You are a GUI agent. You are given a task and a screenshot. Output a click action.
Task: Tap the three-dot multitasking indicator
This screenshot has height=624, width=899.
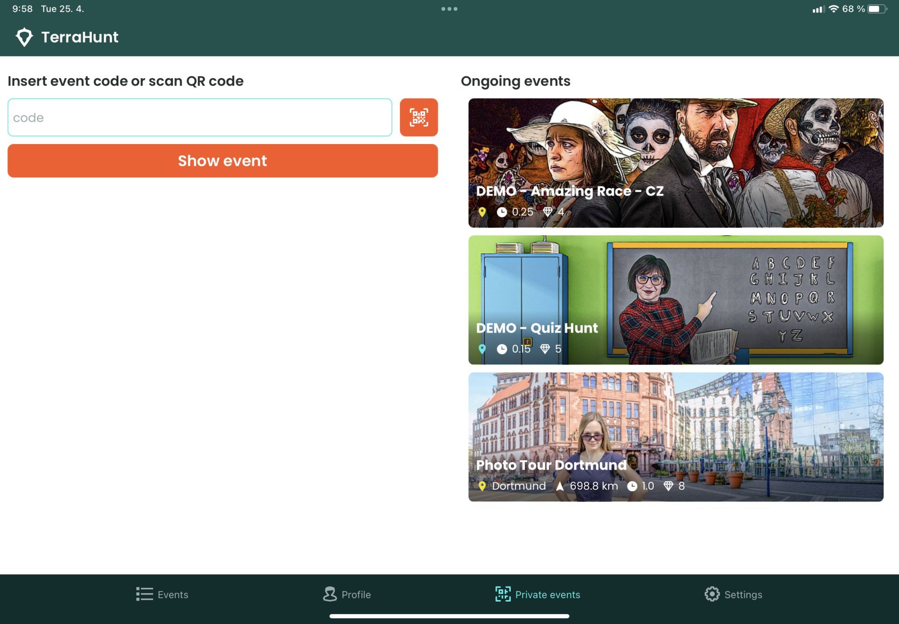point(449,8)
